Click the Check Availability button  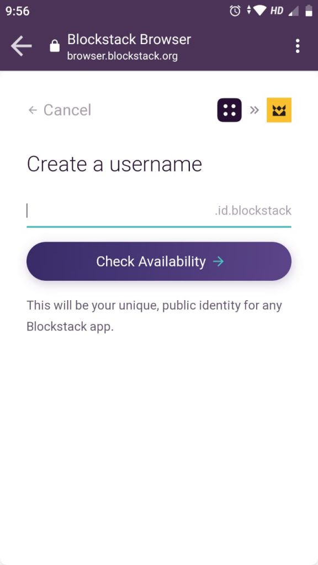pyautogui.click(x=159, y=261)
